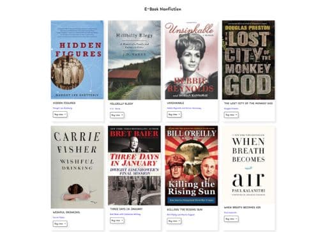Viewport: 327px width, 232px height.
Task: Open the Hillbilly Elegy book cover
Action: pos(134,60)
